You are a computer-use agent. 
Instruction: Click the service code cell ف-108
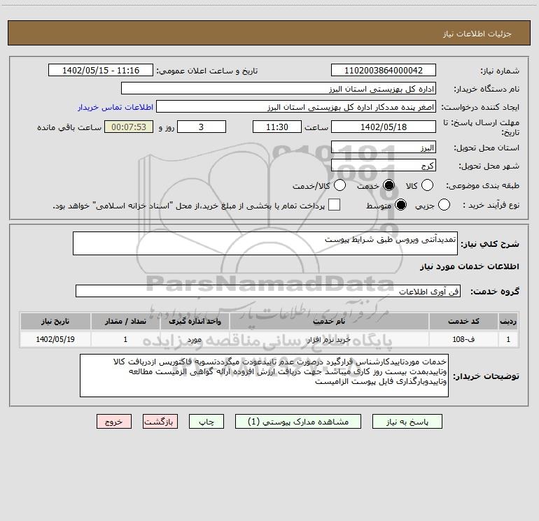click(x=463, y=339)
